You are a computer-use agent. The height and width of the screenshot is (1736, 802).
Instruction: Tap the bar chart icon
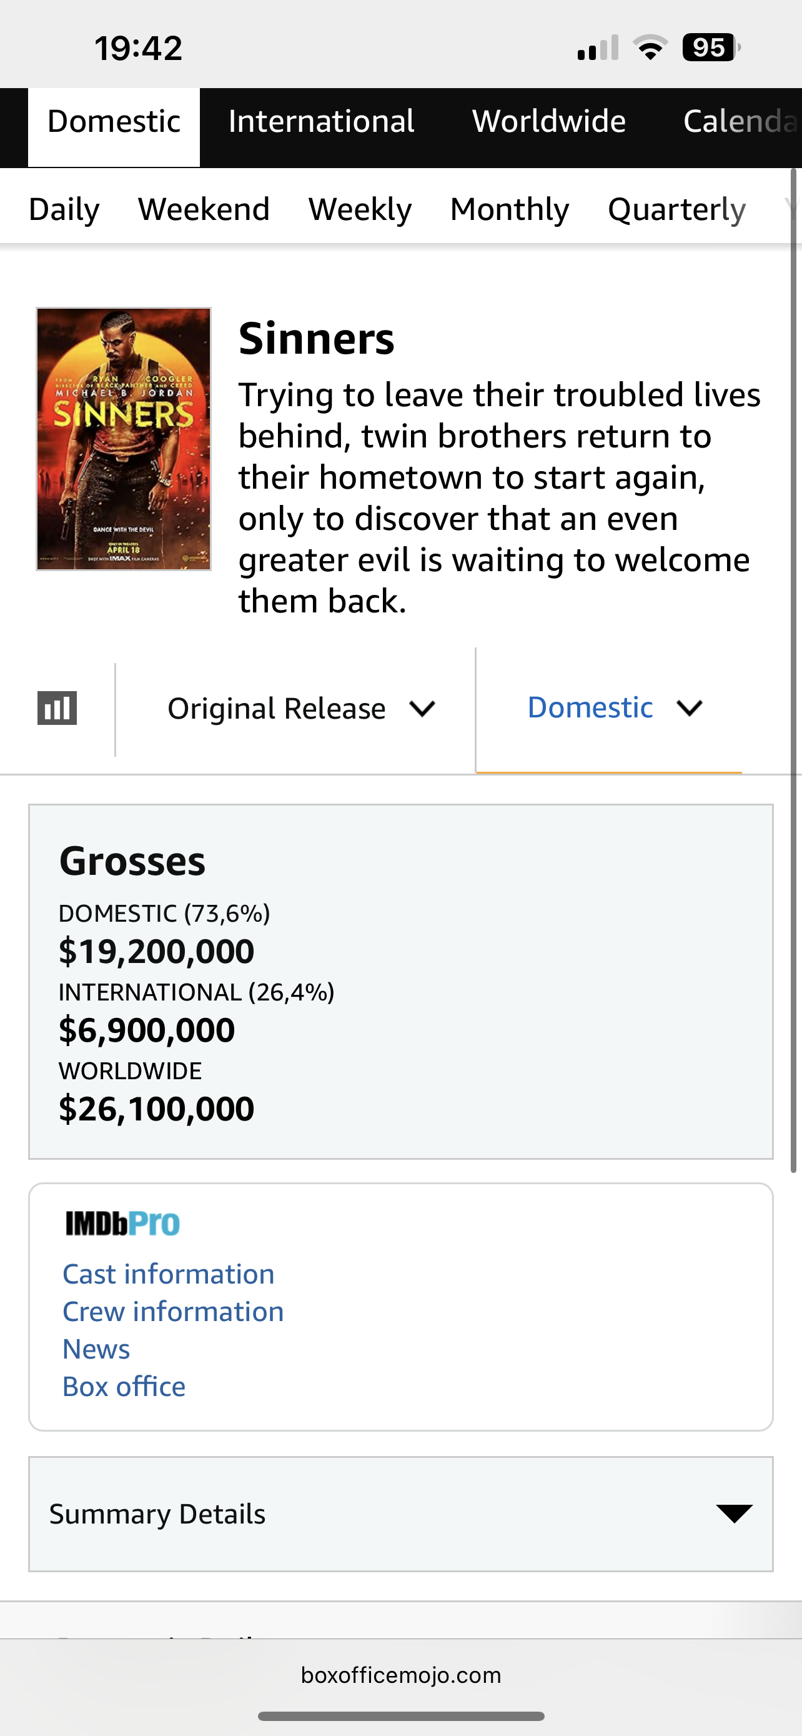pos(57,708)
